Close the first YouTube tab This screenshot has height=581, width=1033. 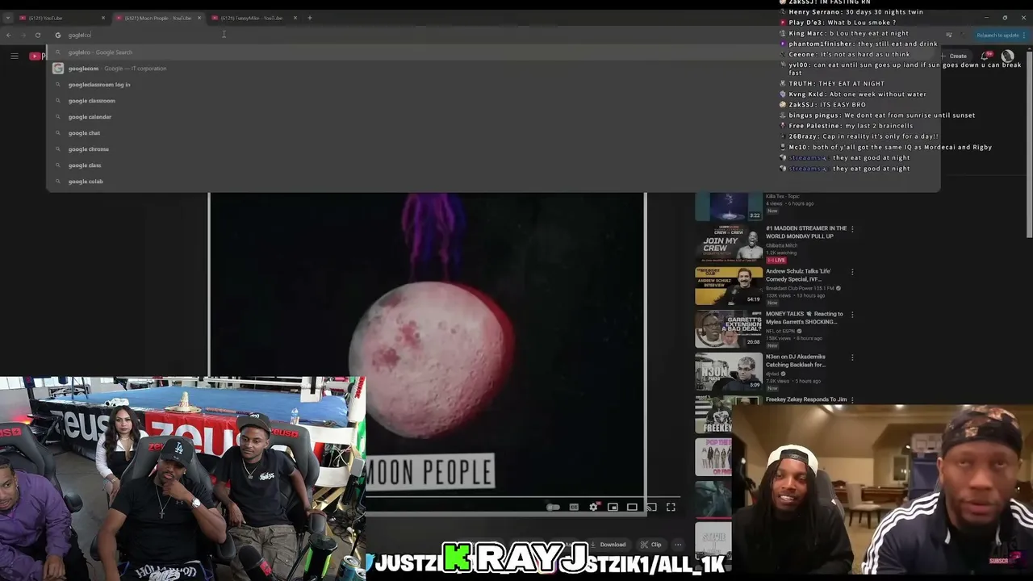tap(102, 18)
